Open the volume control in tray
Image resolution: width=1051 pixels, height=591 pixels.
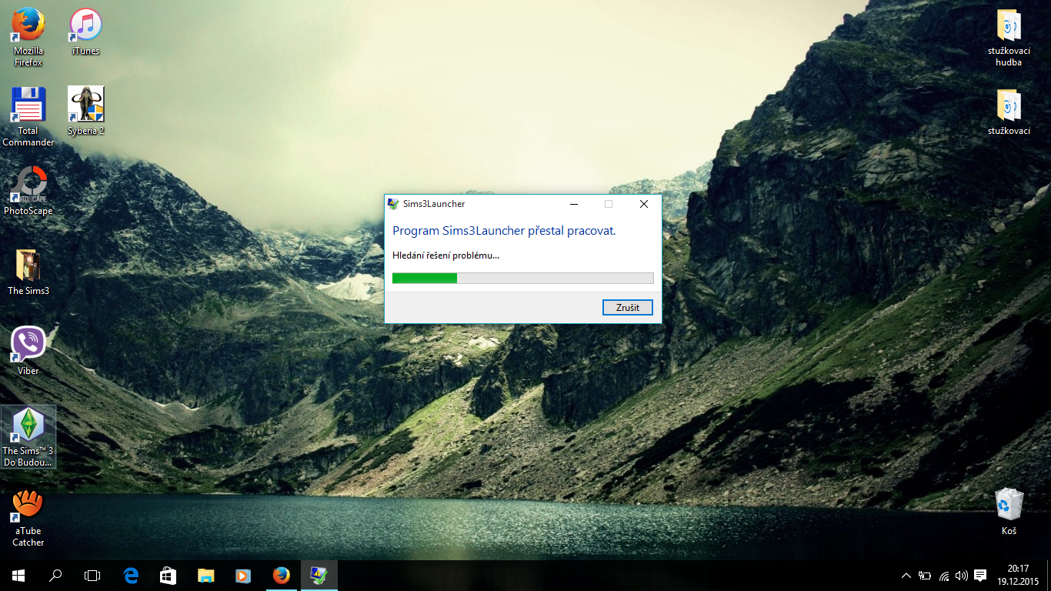click(x=961, y=576)
